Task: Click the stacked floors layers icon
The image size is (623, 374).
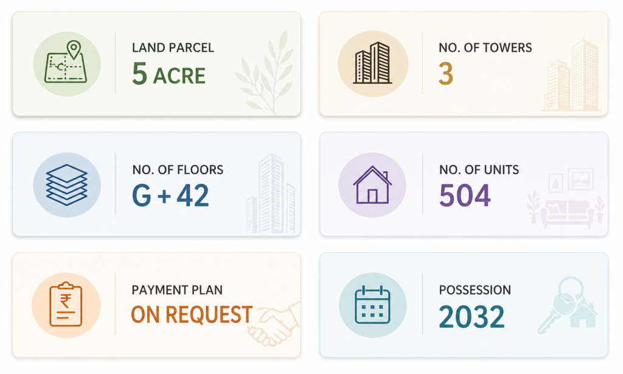Action: point(66,184)
